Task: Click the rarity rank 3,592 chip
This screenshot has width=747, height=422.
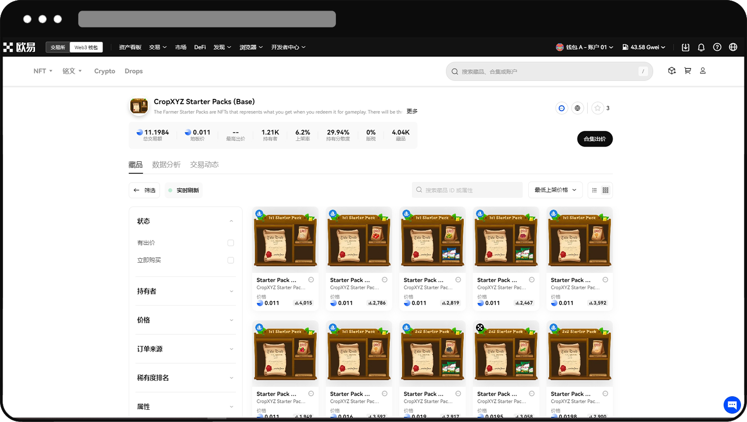Action: (x=597, y=303)
